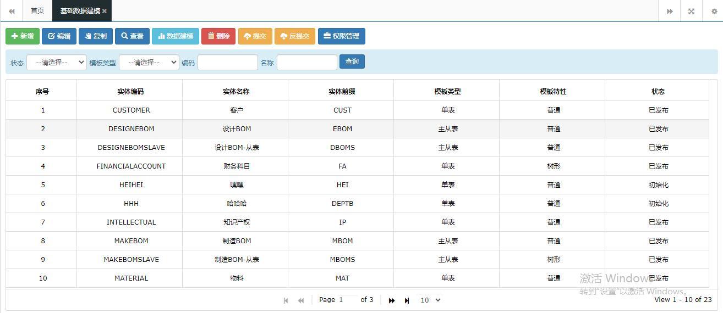This screenshot has width=723, height=313.
Task: Open 数据建模 data modeling button
Action: tap(176, 36)
